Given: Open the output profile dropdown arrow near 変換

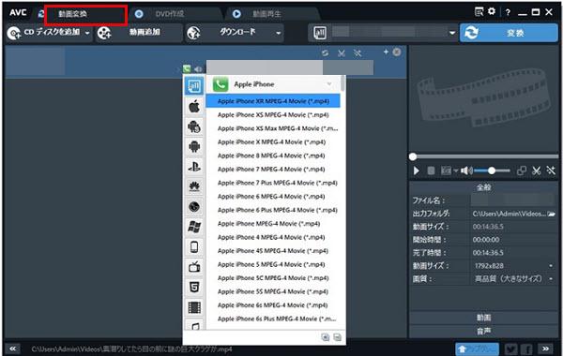Looking at the screenshot, I should point(452,33).
